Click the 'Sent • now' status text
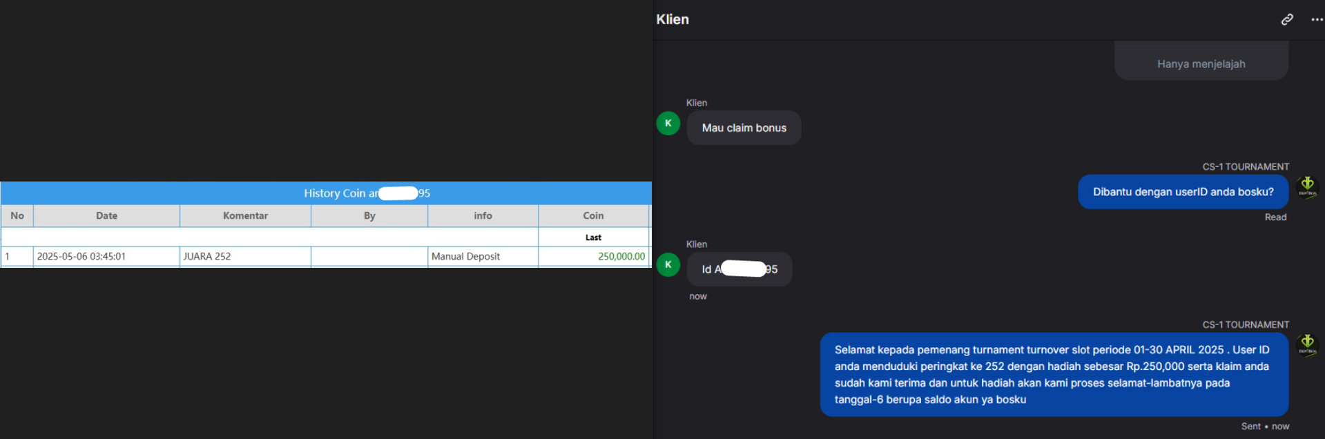Image resolution: width=1325 pixels, height=439 pixels. (x=1265, y=427)
